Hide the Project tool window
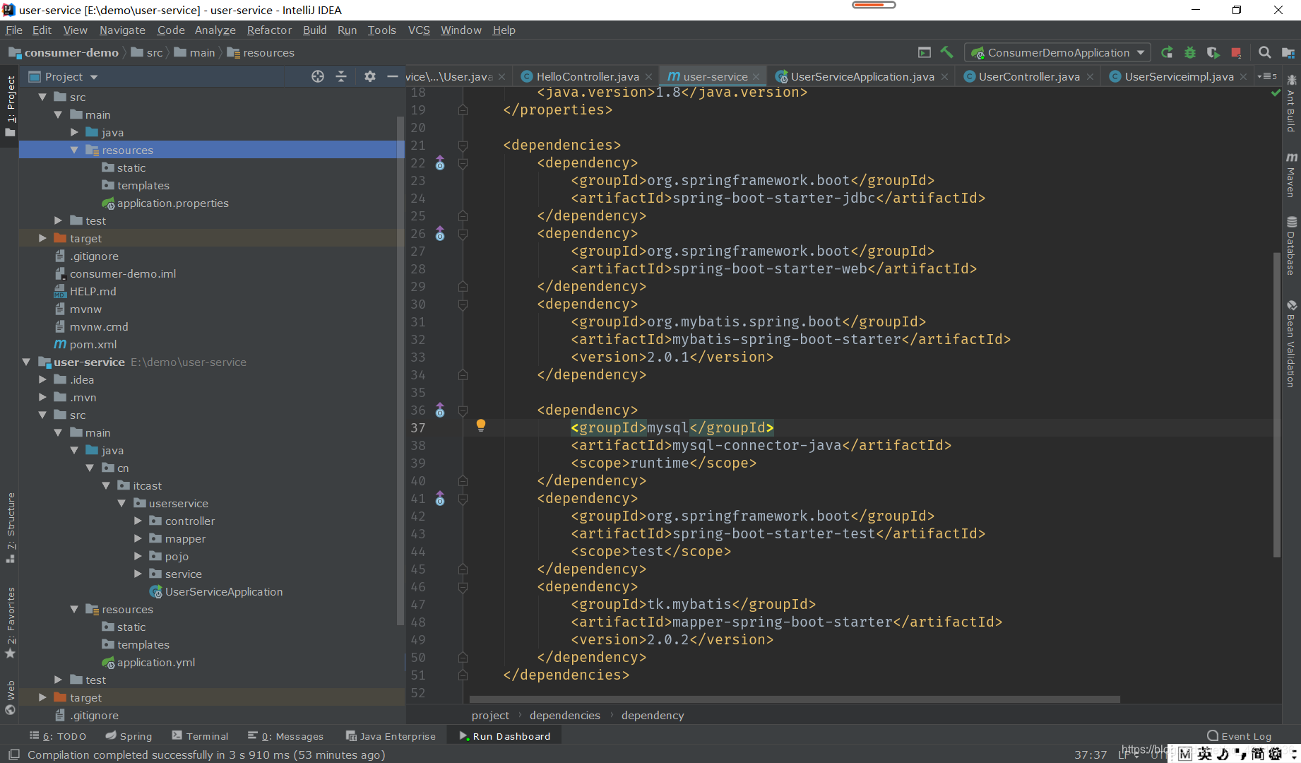1301x763 pixels. 393,76
